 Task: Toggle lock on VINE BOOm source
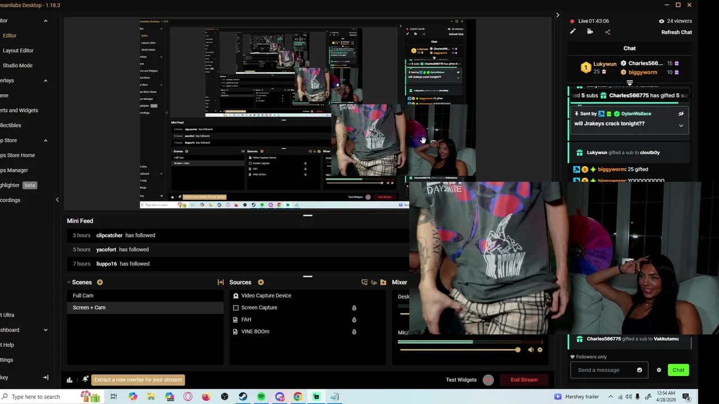pyautogui.click(x=354, y=332)
